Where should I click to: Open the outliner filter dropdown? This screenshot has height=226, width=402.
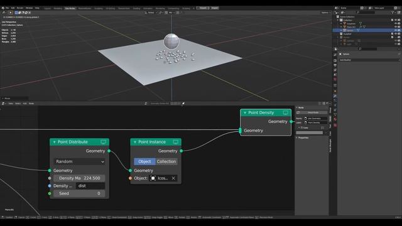tap(393, 13)
